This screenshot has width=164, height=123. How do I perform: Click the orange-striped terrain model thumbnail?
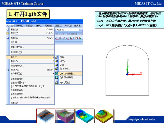[x=46, y=116]
